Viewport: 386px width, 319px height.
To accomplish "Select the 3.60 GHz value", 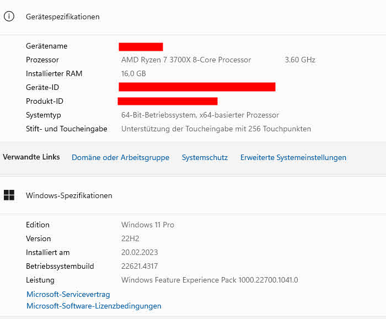I will tap(300, 60).
